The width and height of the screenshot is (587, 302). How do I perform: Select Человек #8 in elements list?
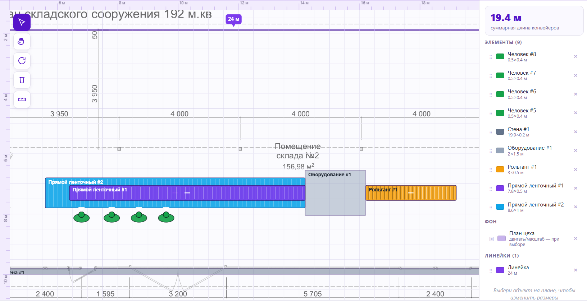[x=534, y=57]
